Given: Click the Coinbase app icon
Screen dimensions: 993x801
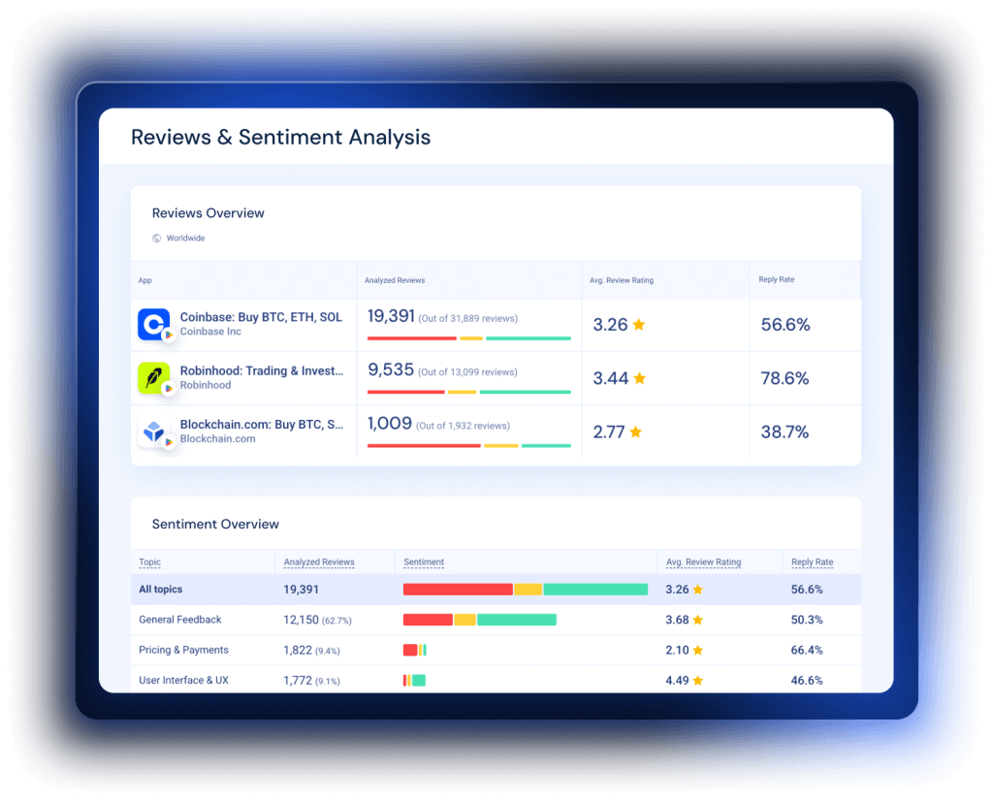Looking at the screenshot, I should click(x=154, y=324).
